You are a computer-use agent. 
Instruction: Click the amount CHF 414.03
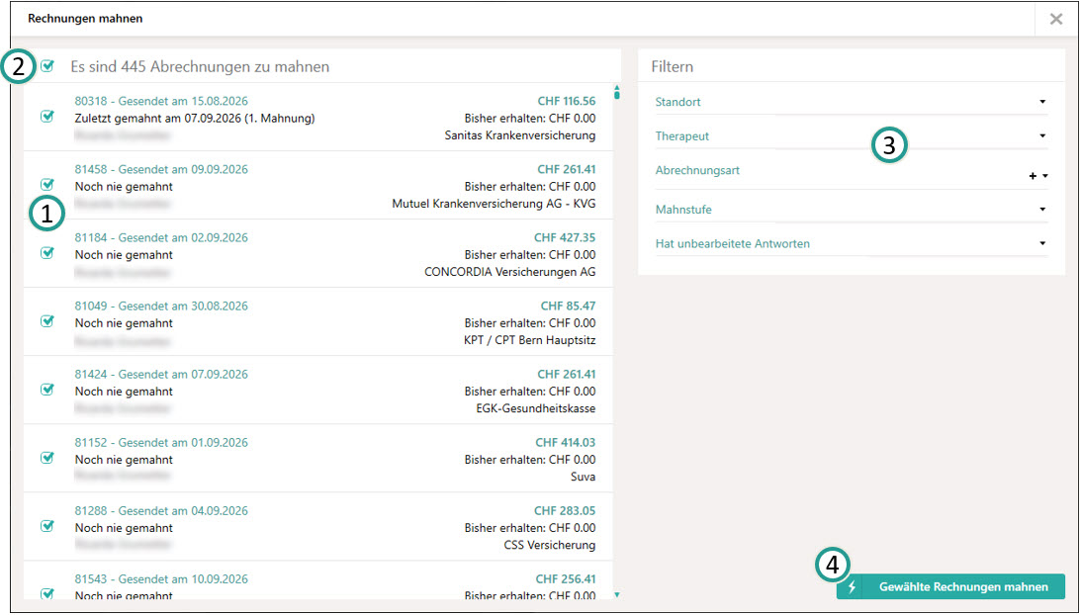[x=566, y=442]
